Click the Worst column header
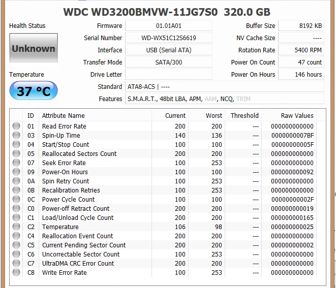Image resolution: width=336 pixels, height=288 pixels. pyautogui.click(x=206, y=116)
